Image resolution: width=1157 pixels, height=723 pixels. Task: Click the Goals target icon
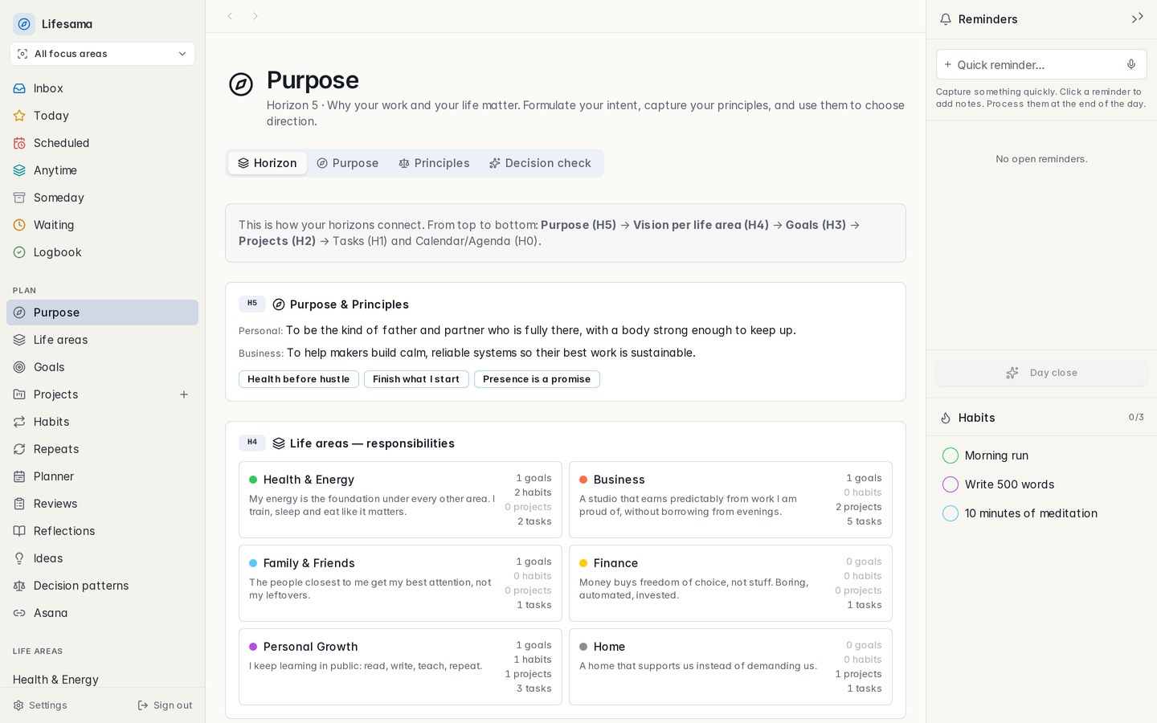point(19,367)
